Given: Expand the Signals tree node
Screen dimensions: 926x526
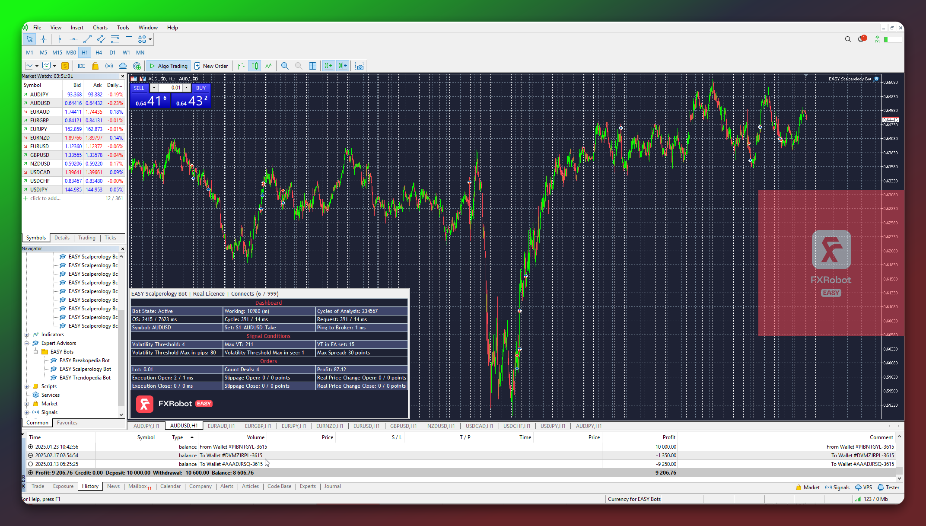Looking at the screenshot, I should [x=27, y=412].
